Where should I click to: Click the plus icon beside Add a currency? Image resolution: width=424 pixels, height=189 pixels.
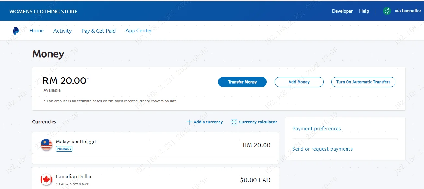(189, 122)
